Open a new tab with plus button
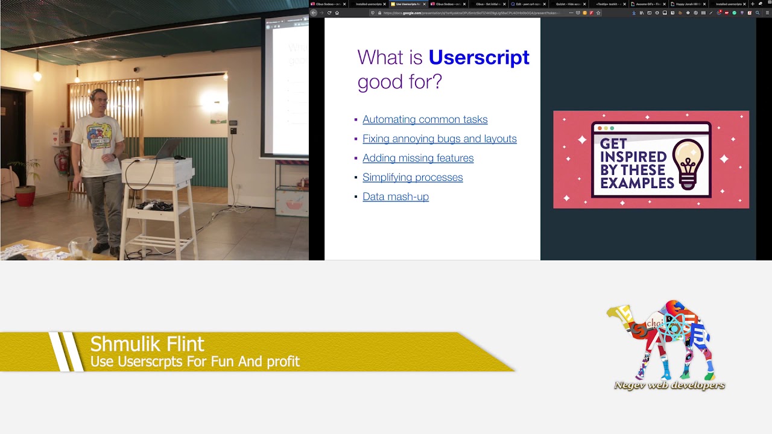 click(753, 4)
